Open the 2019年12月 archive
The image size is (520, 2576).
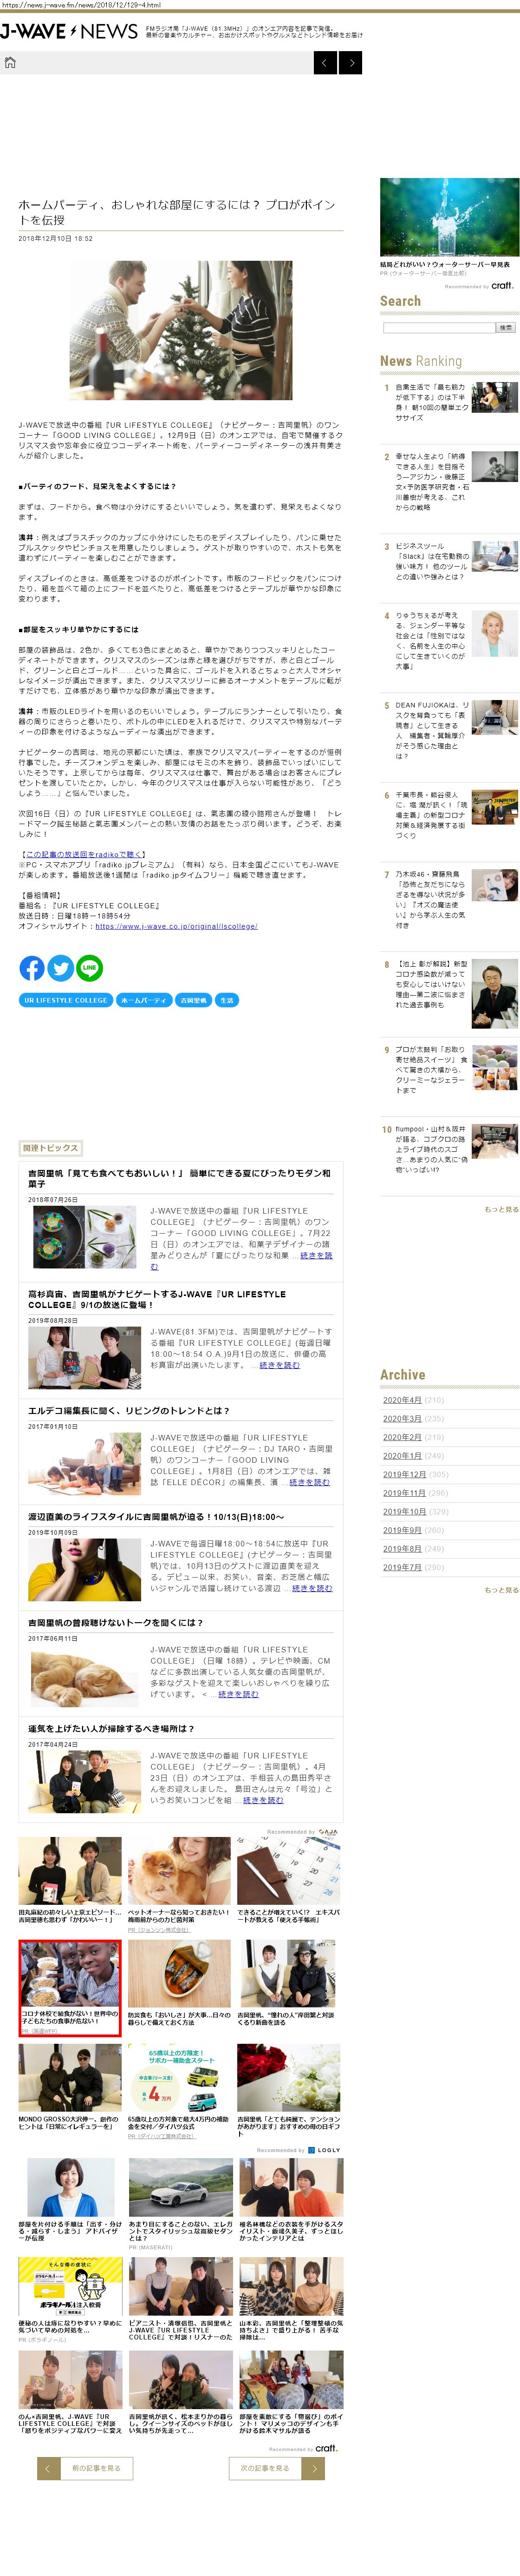pos(404,1474)
